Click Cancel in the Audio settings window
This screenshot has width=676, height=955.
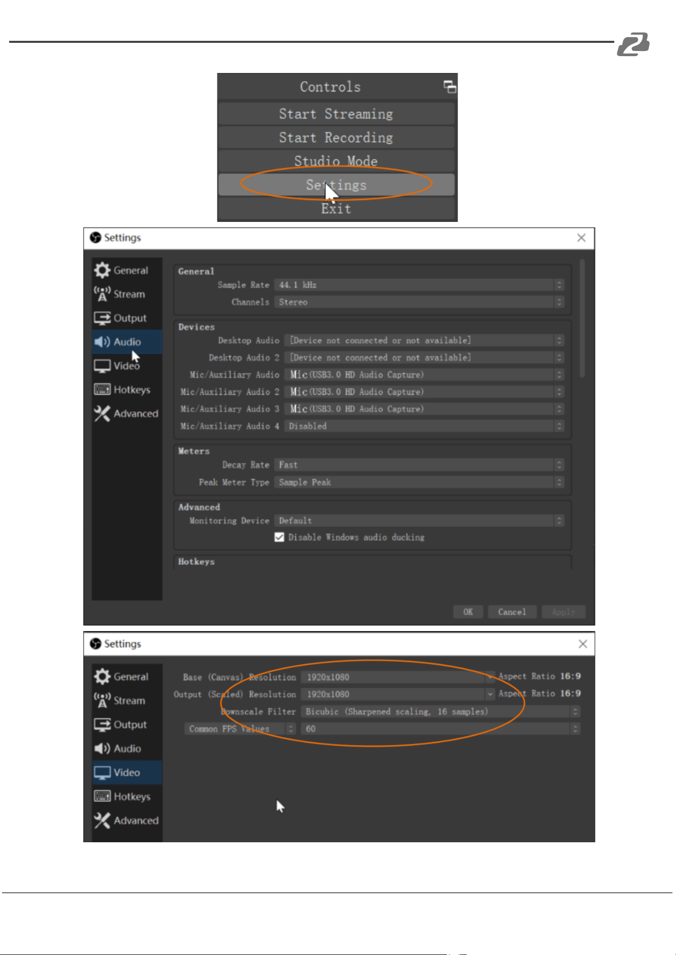coord(512,612)
